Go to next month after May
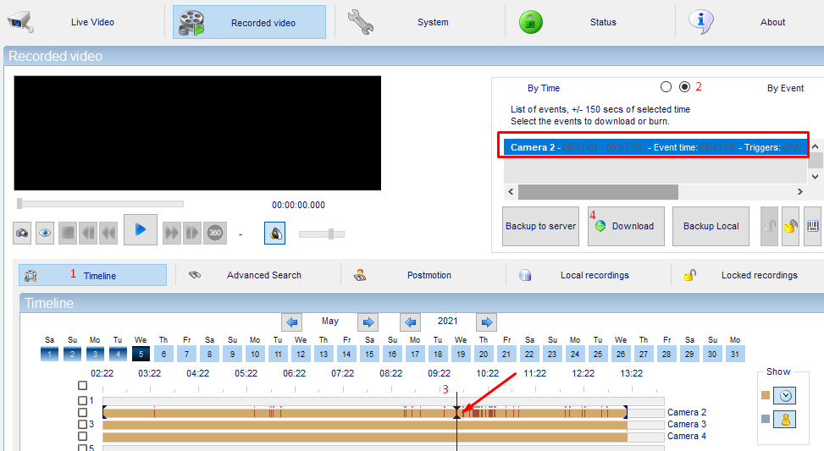 coord(368,322)
